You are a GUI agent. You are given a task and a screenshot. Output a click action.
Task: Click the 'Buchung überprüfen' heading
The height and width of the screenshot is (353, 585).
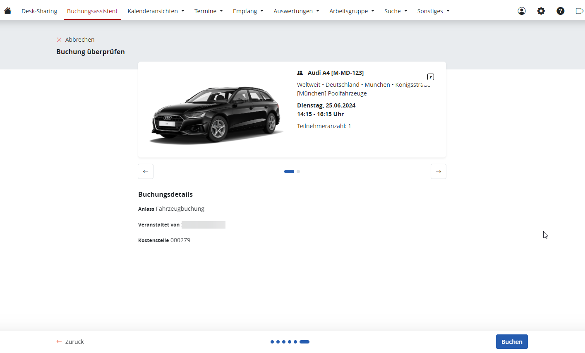point(91,52)
